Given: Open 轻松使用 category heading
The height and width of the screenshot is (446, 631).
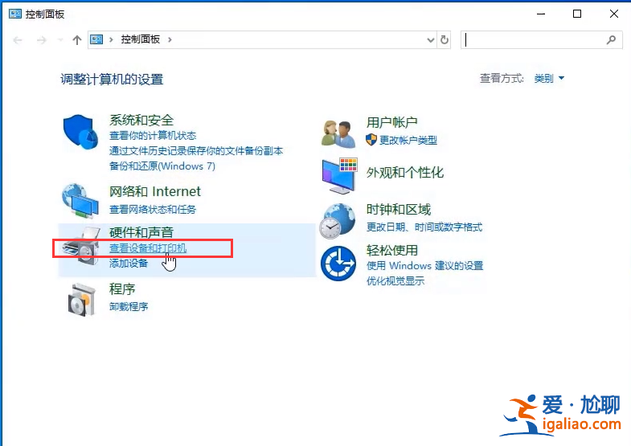Looking at the screenshot, I should [x=392, y=251].
